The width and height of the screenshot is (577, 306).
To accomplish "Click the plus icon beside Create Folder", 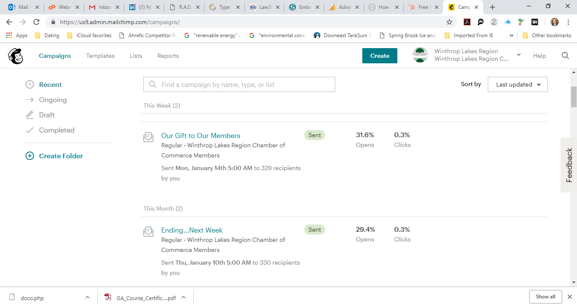I will [30, 156].
